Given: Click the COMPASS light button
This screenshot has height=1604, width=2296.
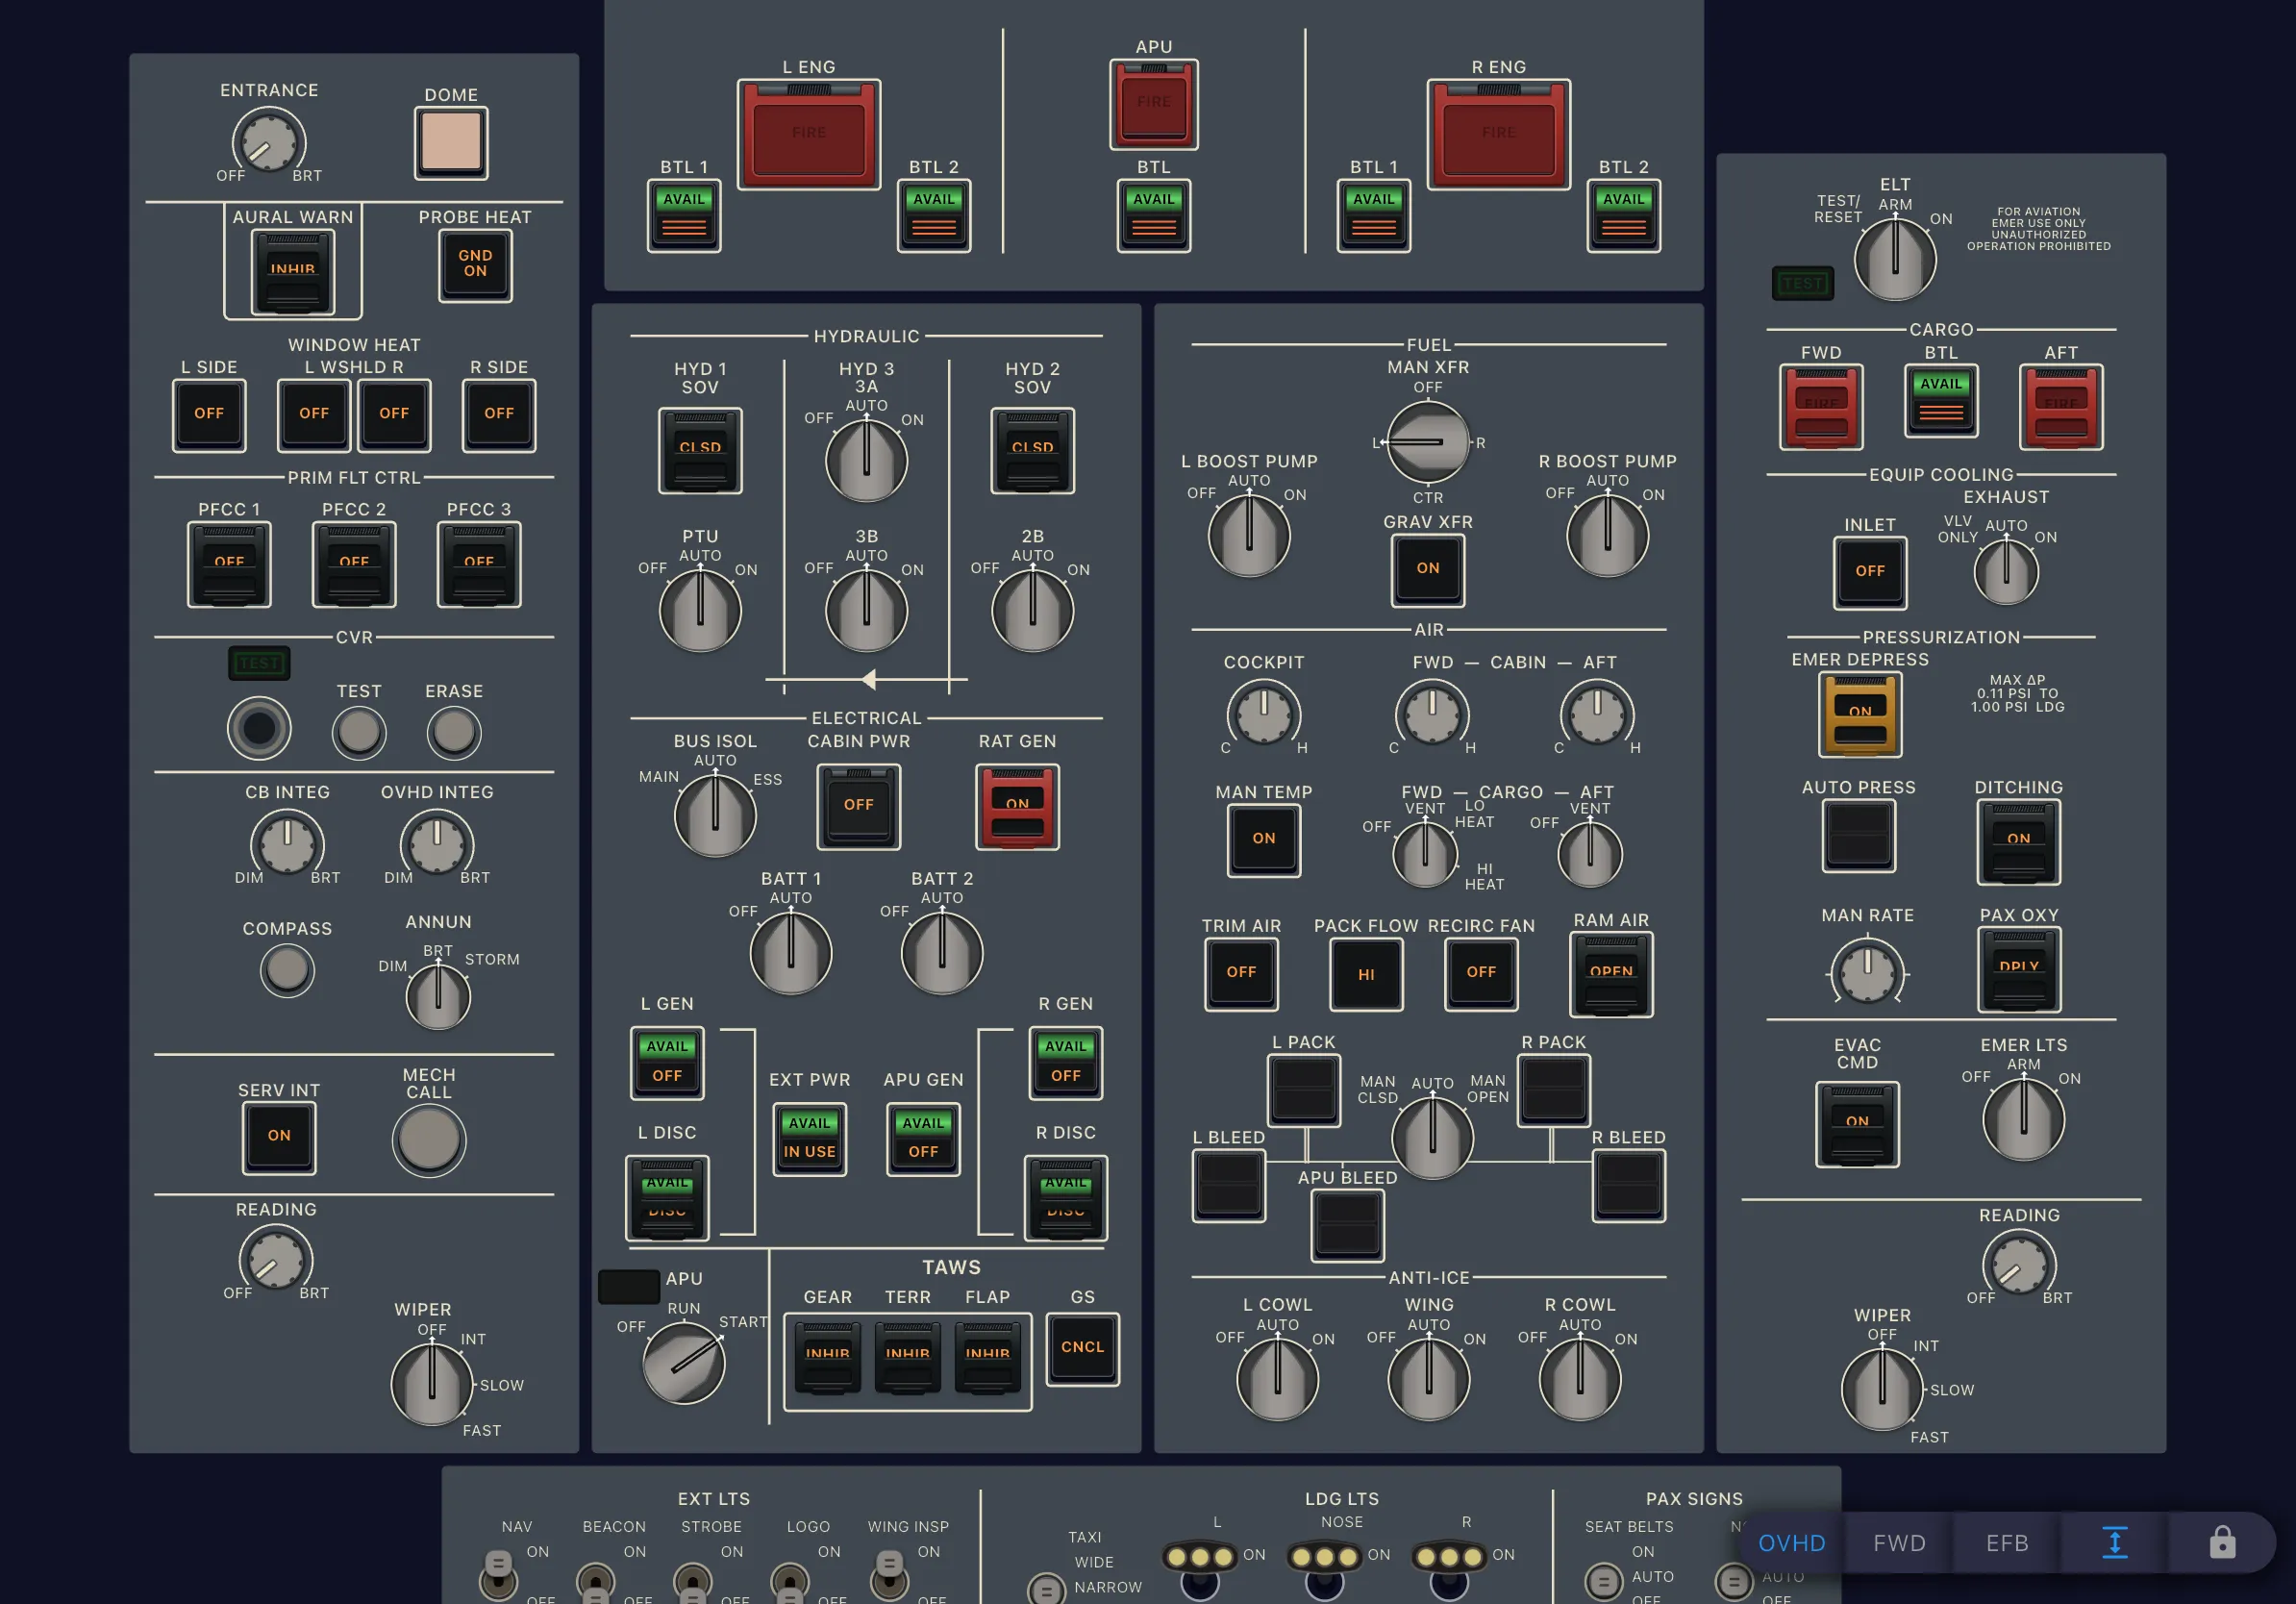Looking at the screenshot, I should [x=287, y=970].
